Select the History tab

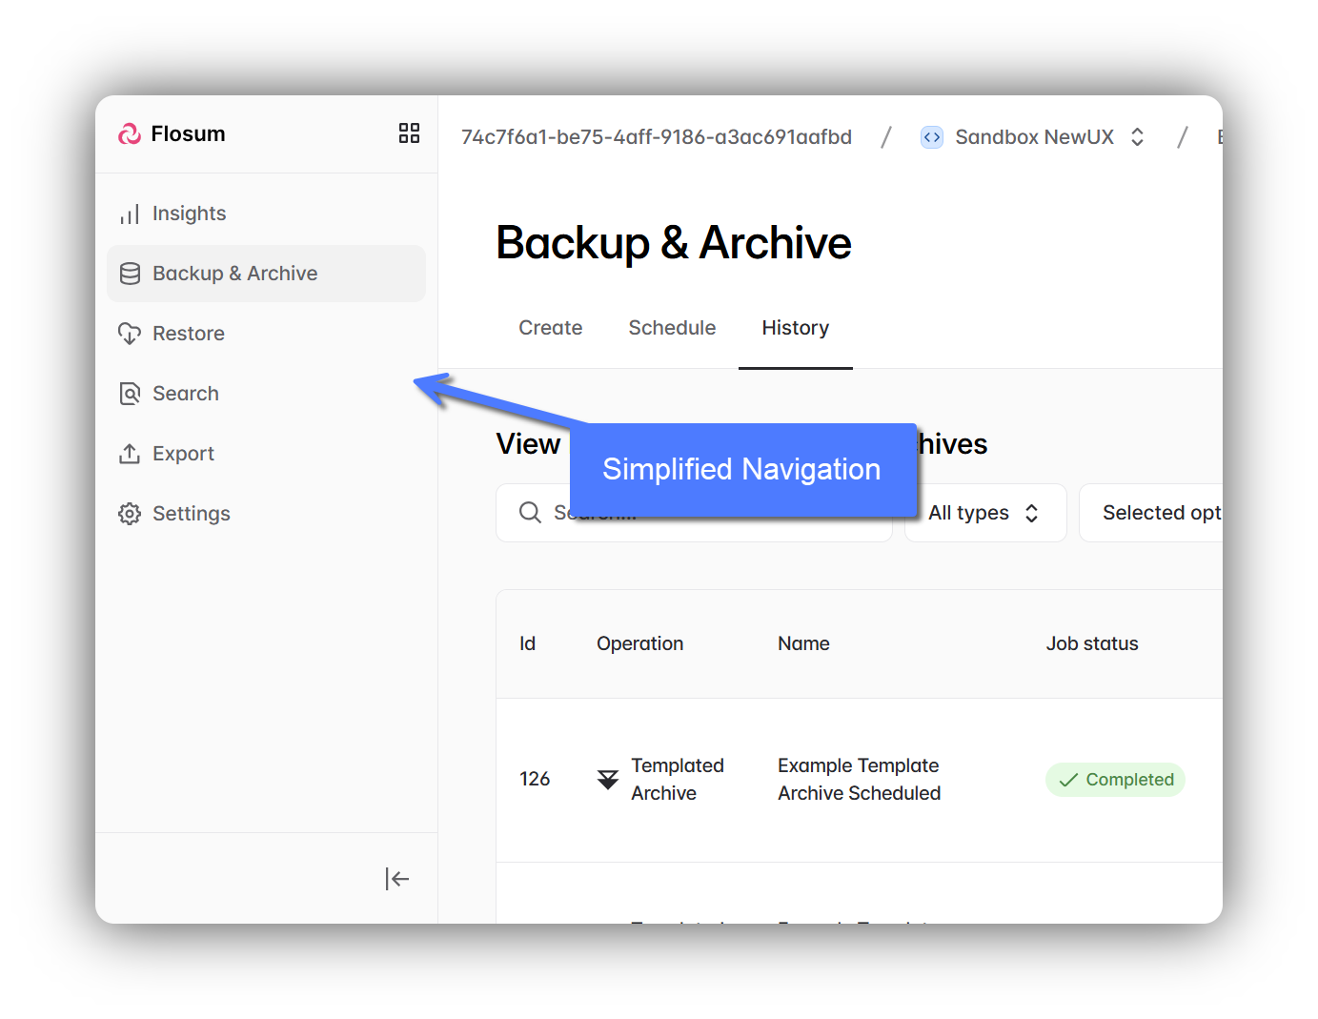(x=795, y=328)
